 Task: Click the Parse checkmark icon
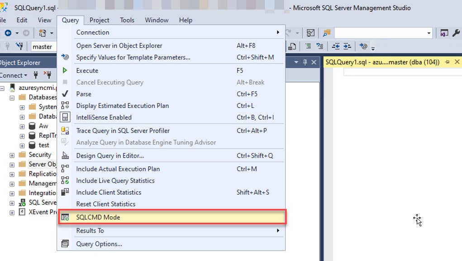[65, 94]
